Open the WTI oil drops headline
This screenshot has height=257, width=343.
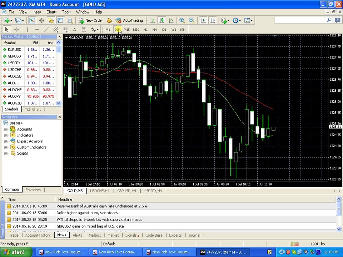[99, 220]
